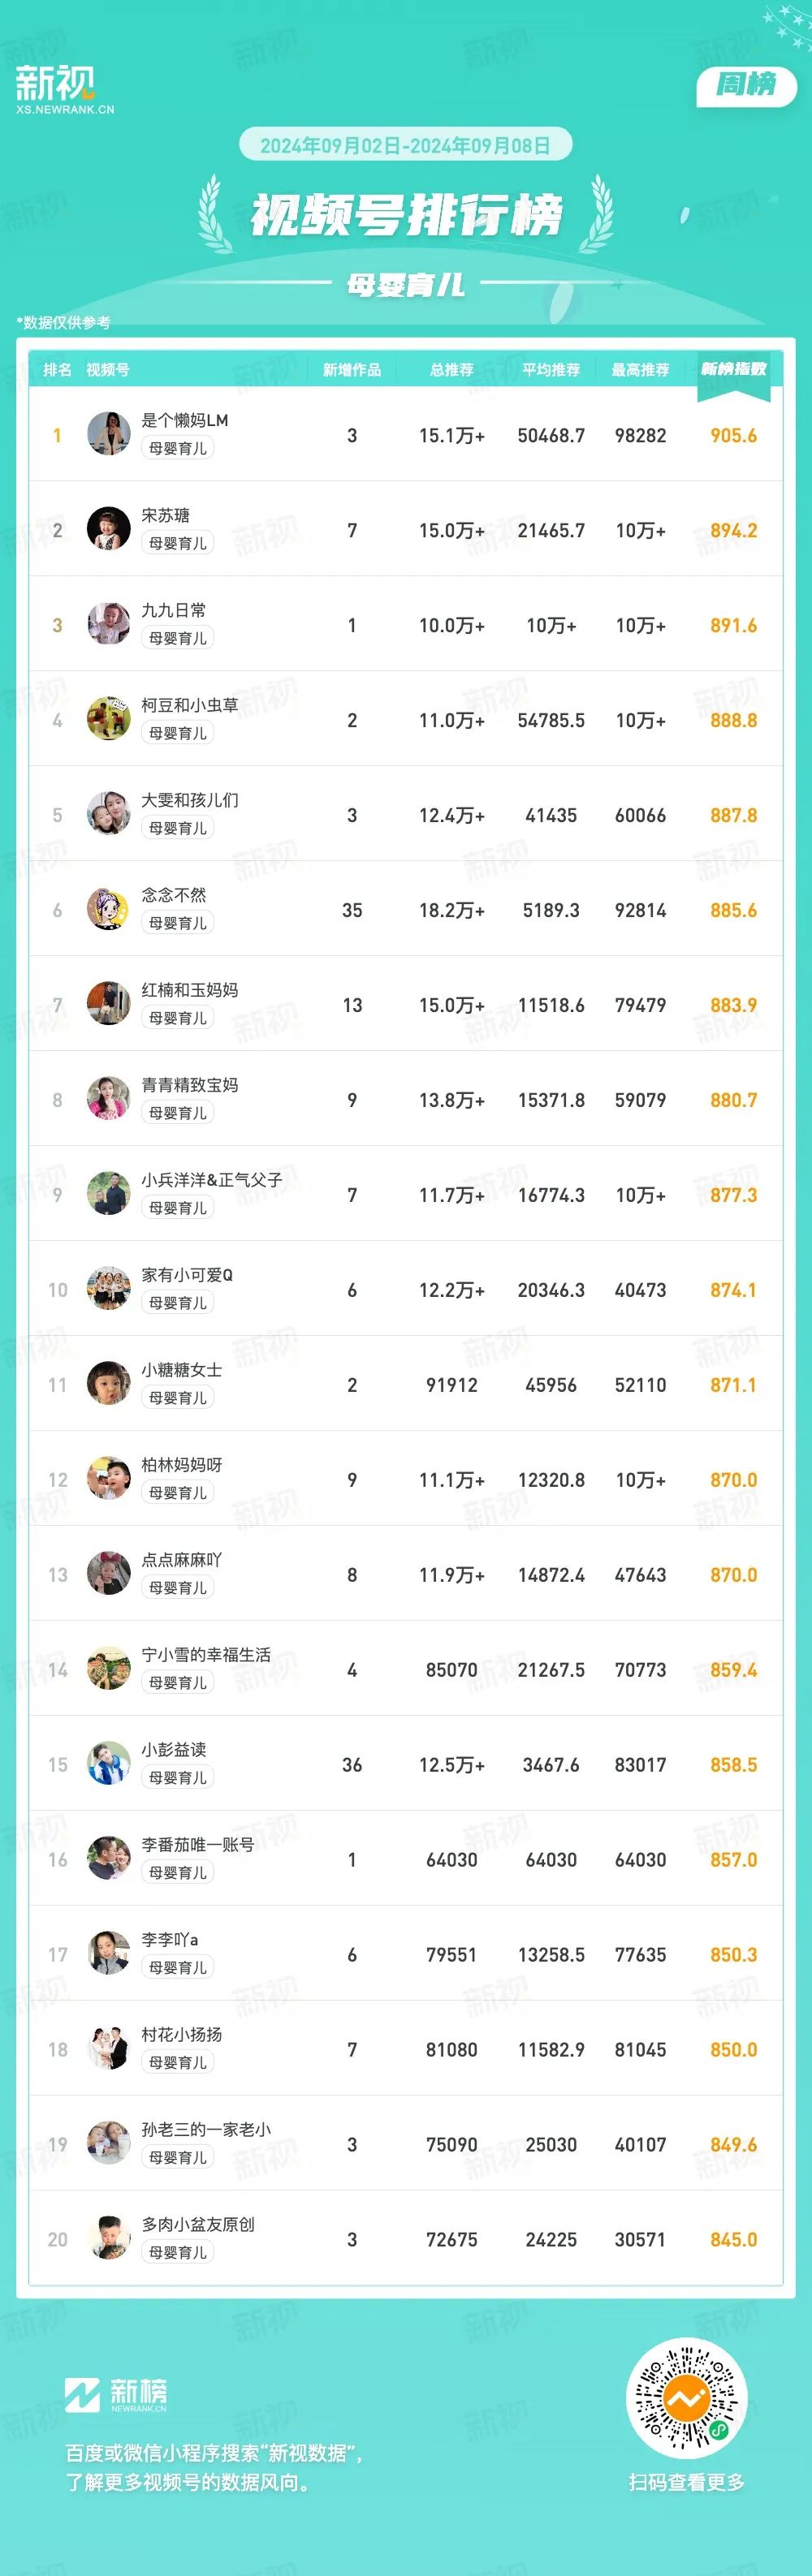Click the 新榜指数 column header
The image size is (812, 2576).
tap(733, 369)
